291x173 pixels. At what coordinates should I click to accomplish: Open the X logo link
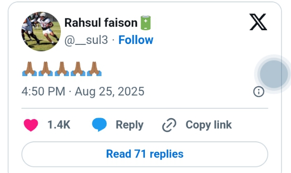click(x=258, y=22)
